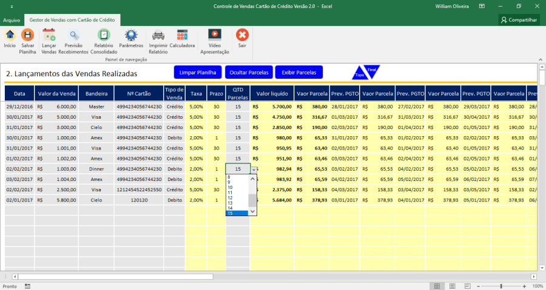
Task: Play Vídeo Apresentação icon
Action: point(215,35)
